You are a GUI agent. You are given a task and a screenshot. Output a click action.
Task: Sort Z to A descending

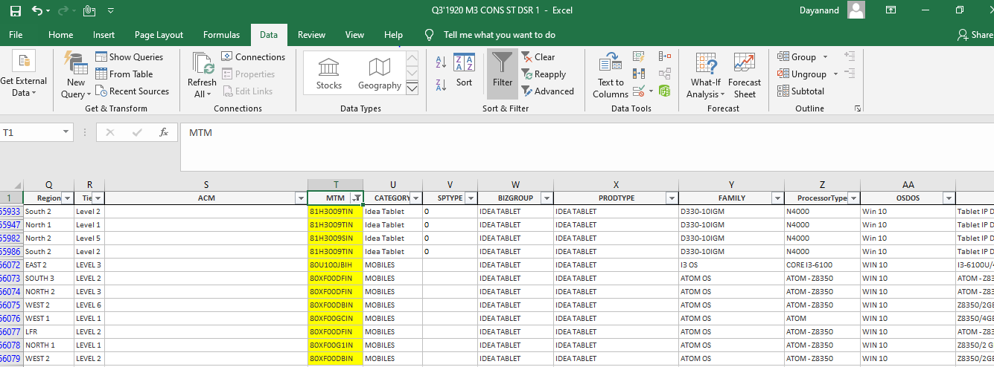[441, 85]
